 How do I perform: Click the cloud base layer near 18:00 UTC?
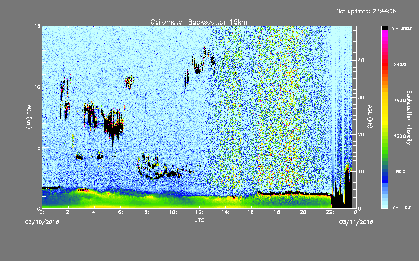293,193
